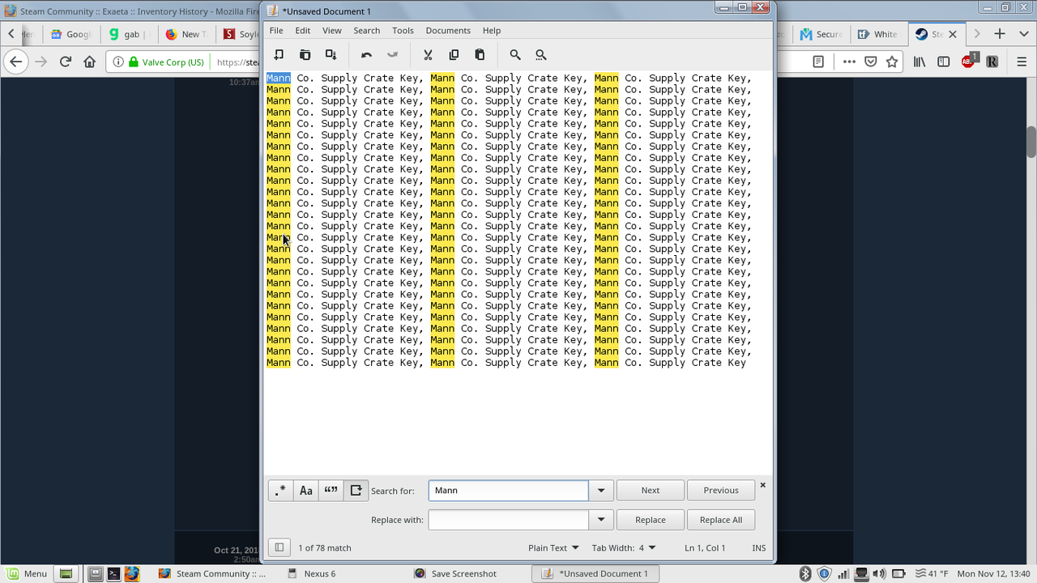Open the Firefox library
The width and height of the screenshot is (1037, 583).
pos(920,62)
